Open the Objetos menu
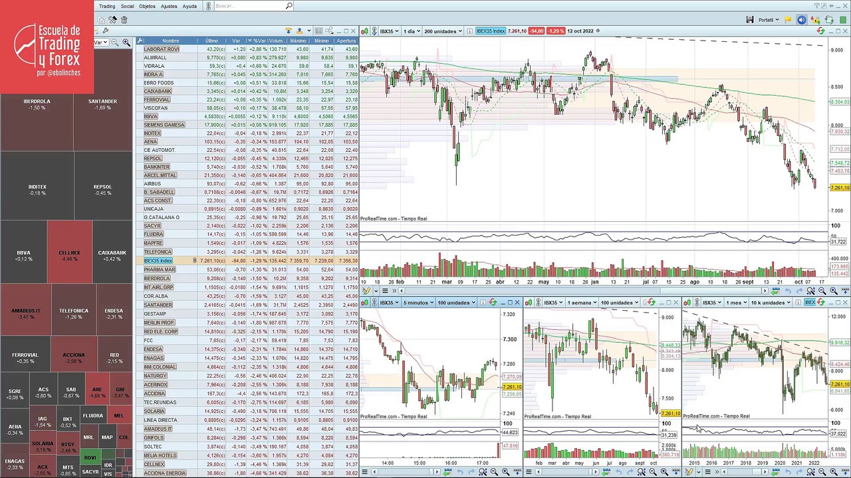 (x=148, y=6)
